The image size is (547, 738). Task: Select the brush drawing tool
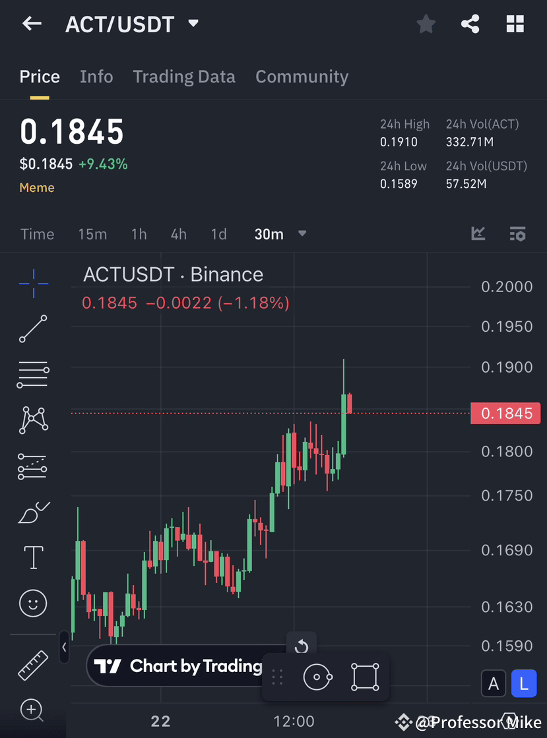point(33,512)
